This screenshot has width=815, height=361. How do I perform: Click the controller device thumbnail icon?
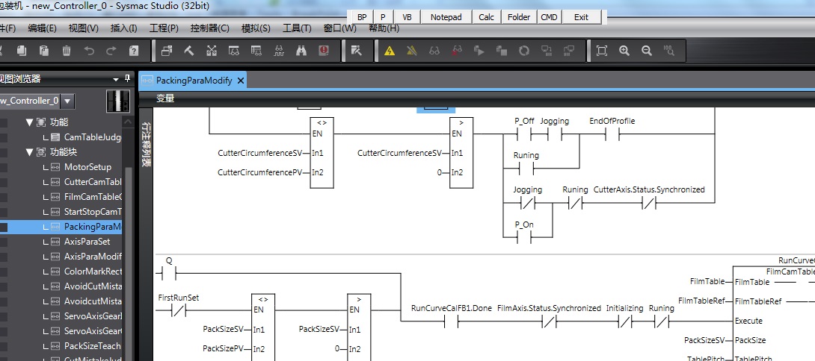[117, 100]
